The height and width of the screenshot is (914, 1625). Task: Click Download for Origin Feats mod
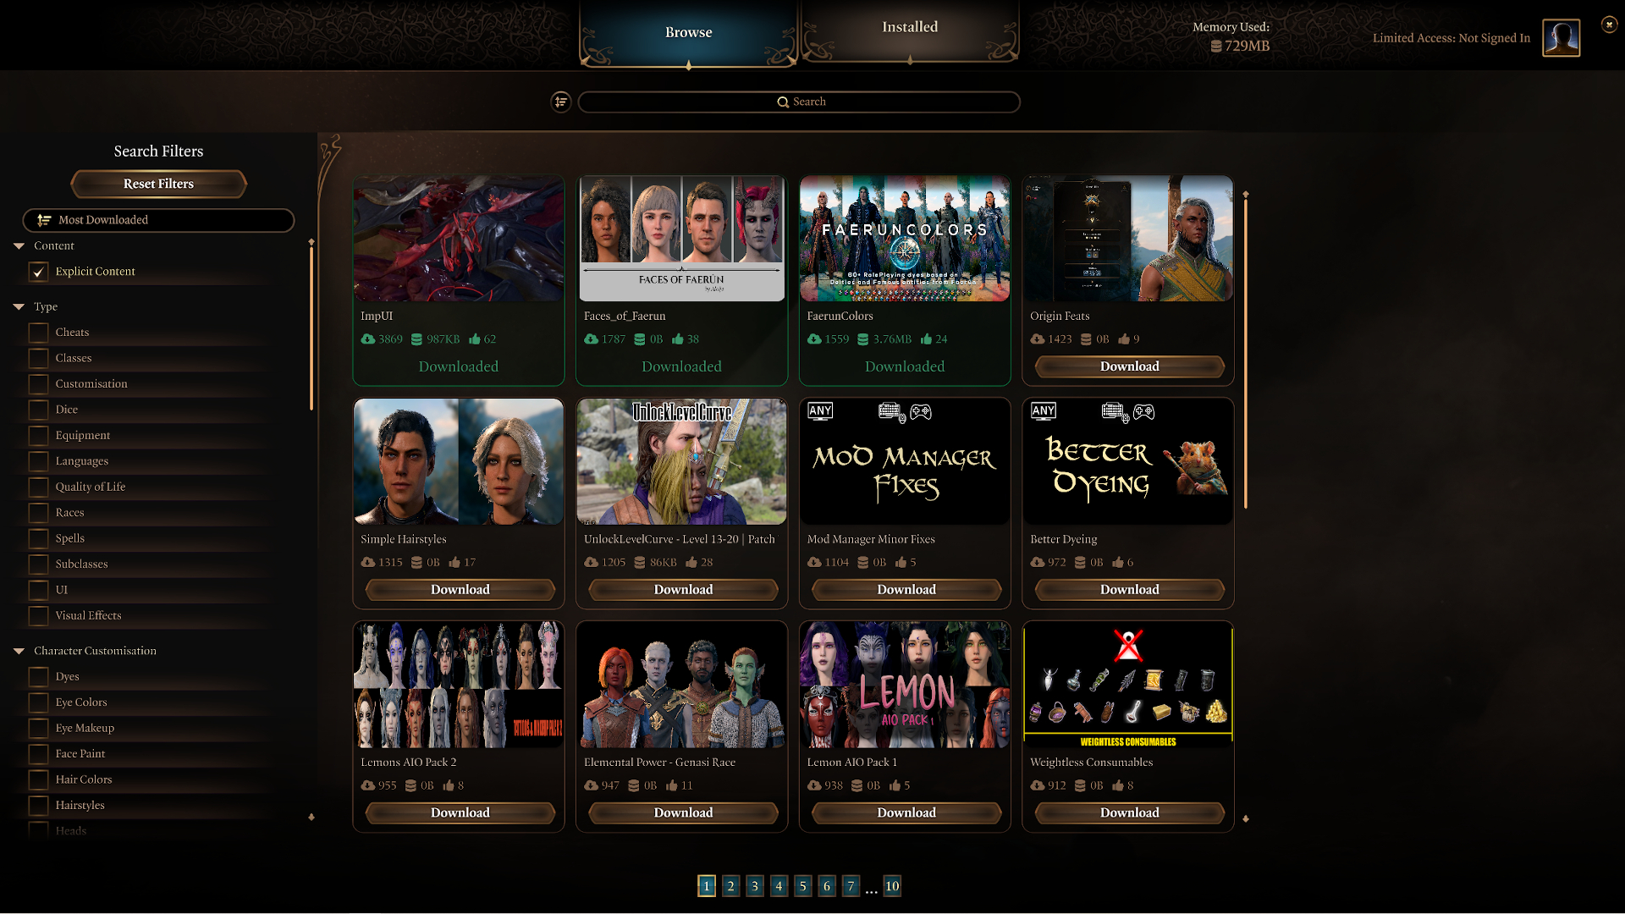point(1130,366)
